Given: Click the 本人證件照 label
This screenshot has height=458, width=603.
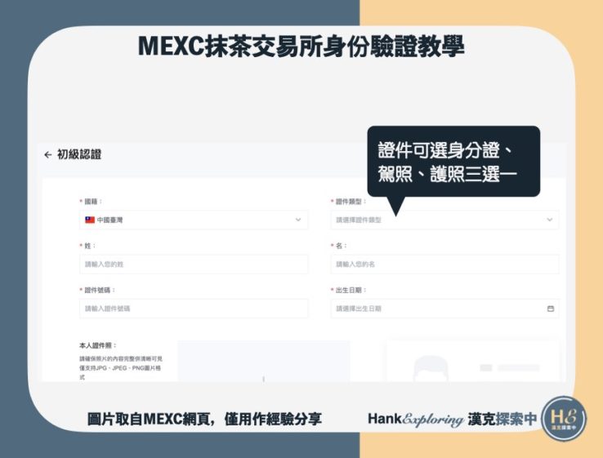Looking at the screenshot, I should 98,345.
